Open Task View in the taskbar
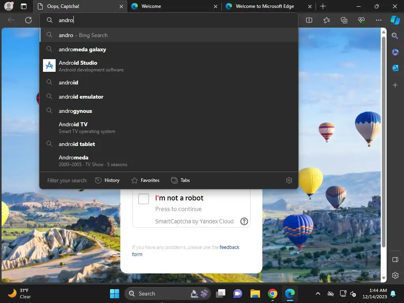 click(221, 294)
